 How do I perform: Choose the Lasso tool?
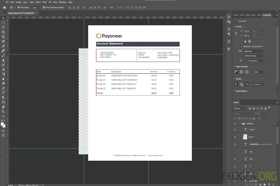[x=3, y=27]
